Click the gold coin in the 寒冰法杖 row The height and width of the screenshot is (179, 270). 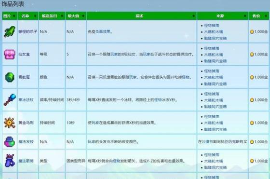(252, 100)
